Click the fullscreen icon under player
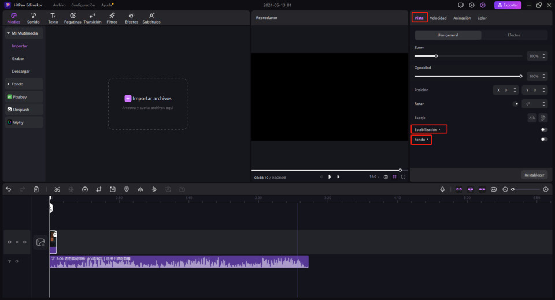 pyautogui.click(x=403, y=177)
